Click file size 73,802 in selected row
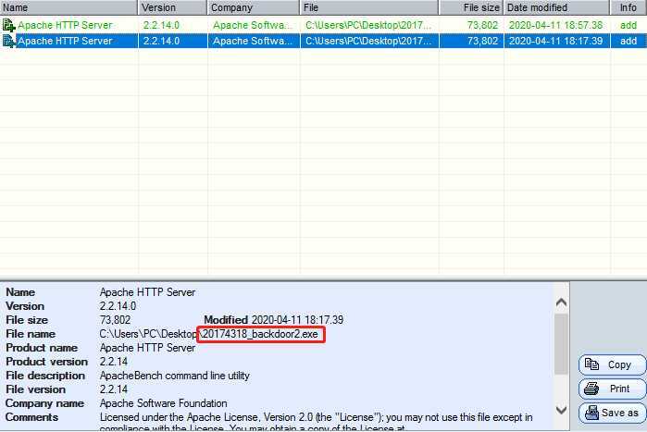This screenshot has height=432, width=647. [x=482, y=41]
